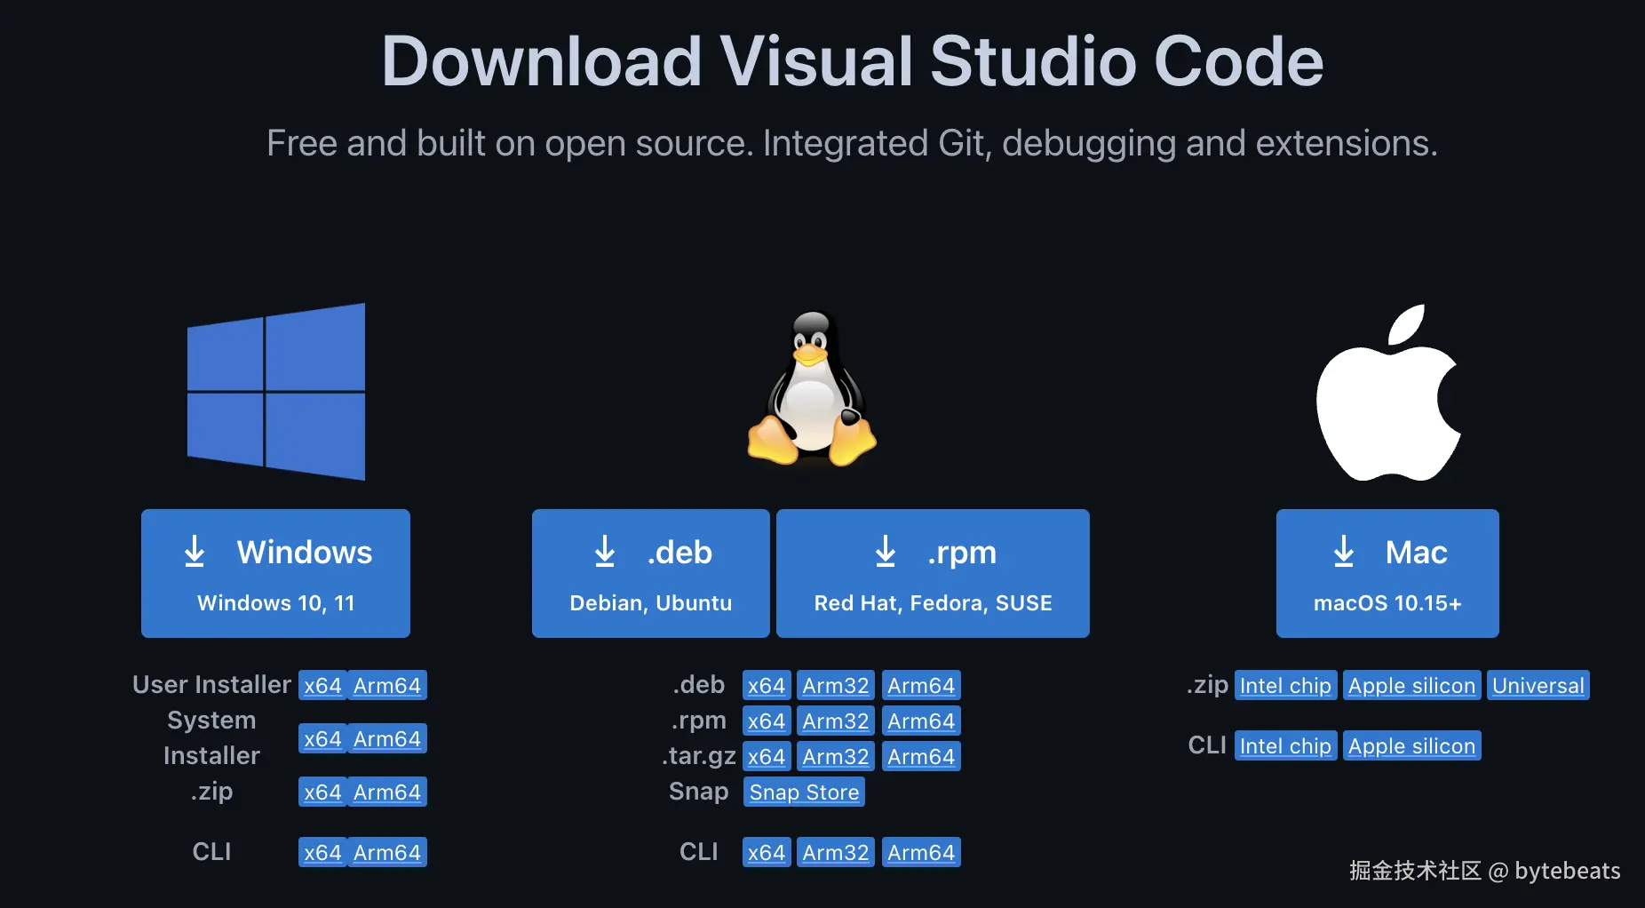
Task: Open Mac CLI Apple silicon download
Action: click(x=1411, y=746)
